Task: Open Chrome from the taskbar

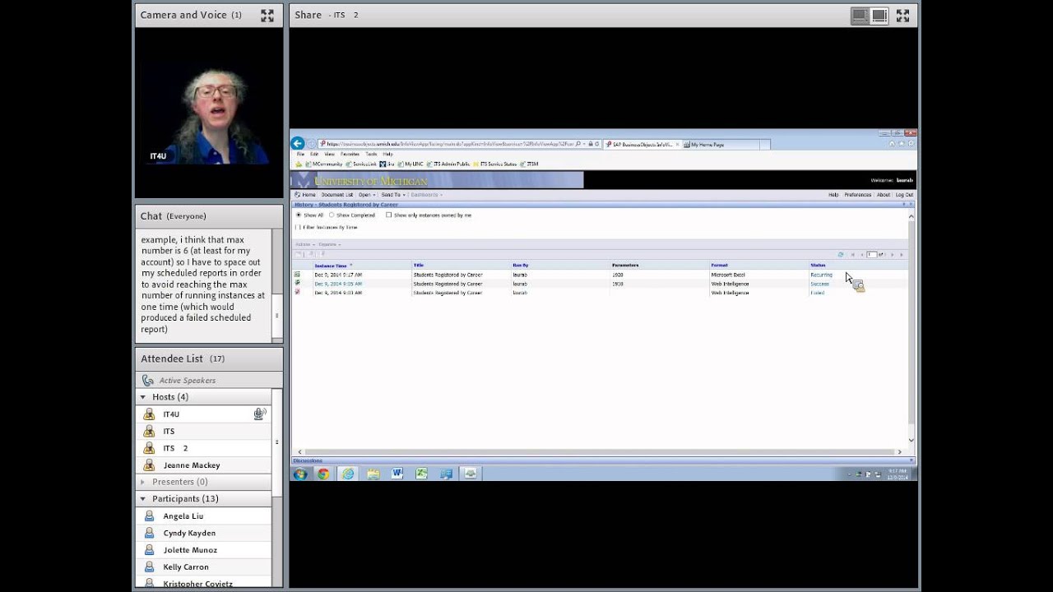Action: 323,474
